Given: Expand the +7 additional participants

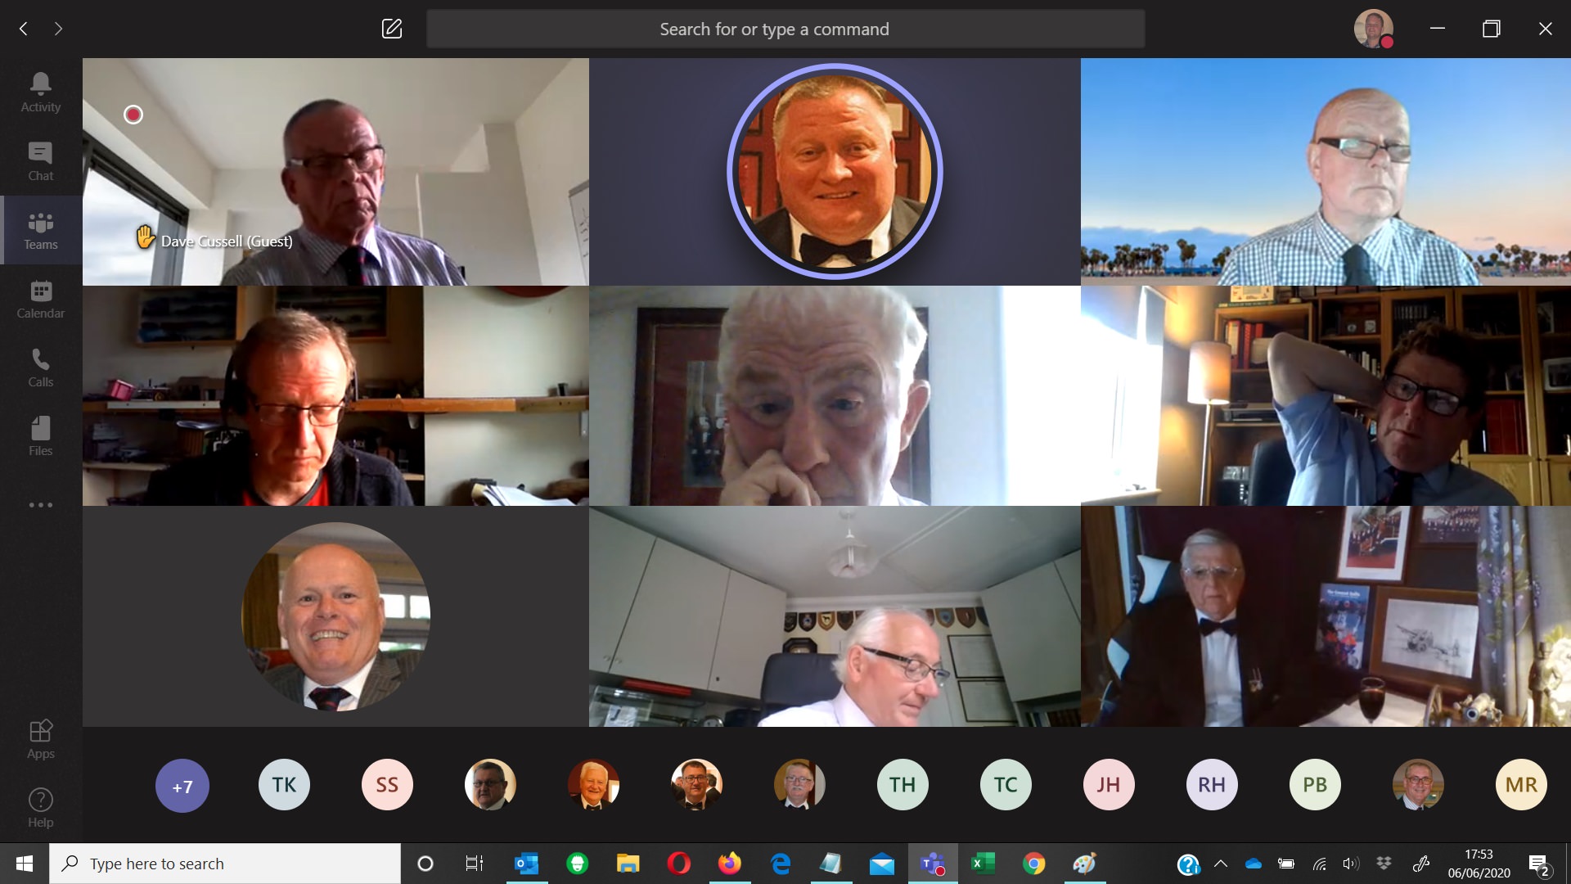Looking at the screenshot, I should point(182,786).
